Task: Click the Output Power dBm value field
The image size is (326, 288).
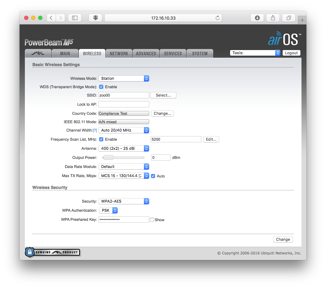Action: (x=161, y=157)
